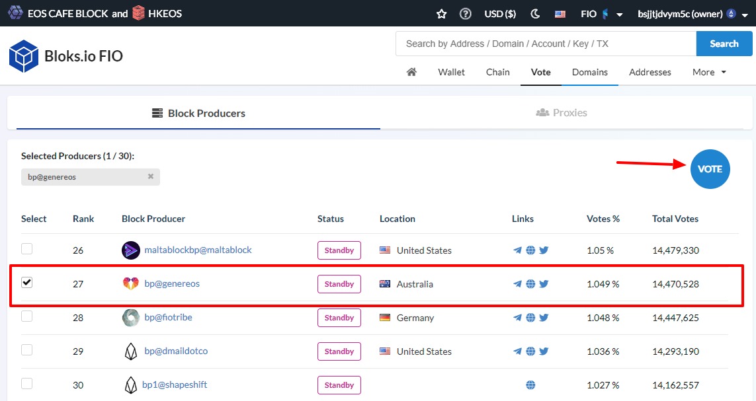Open Telegram link for bp@genereos

click(x=517, y=284)
